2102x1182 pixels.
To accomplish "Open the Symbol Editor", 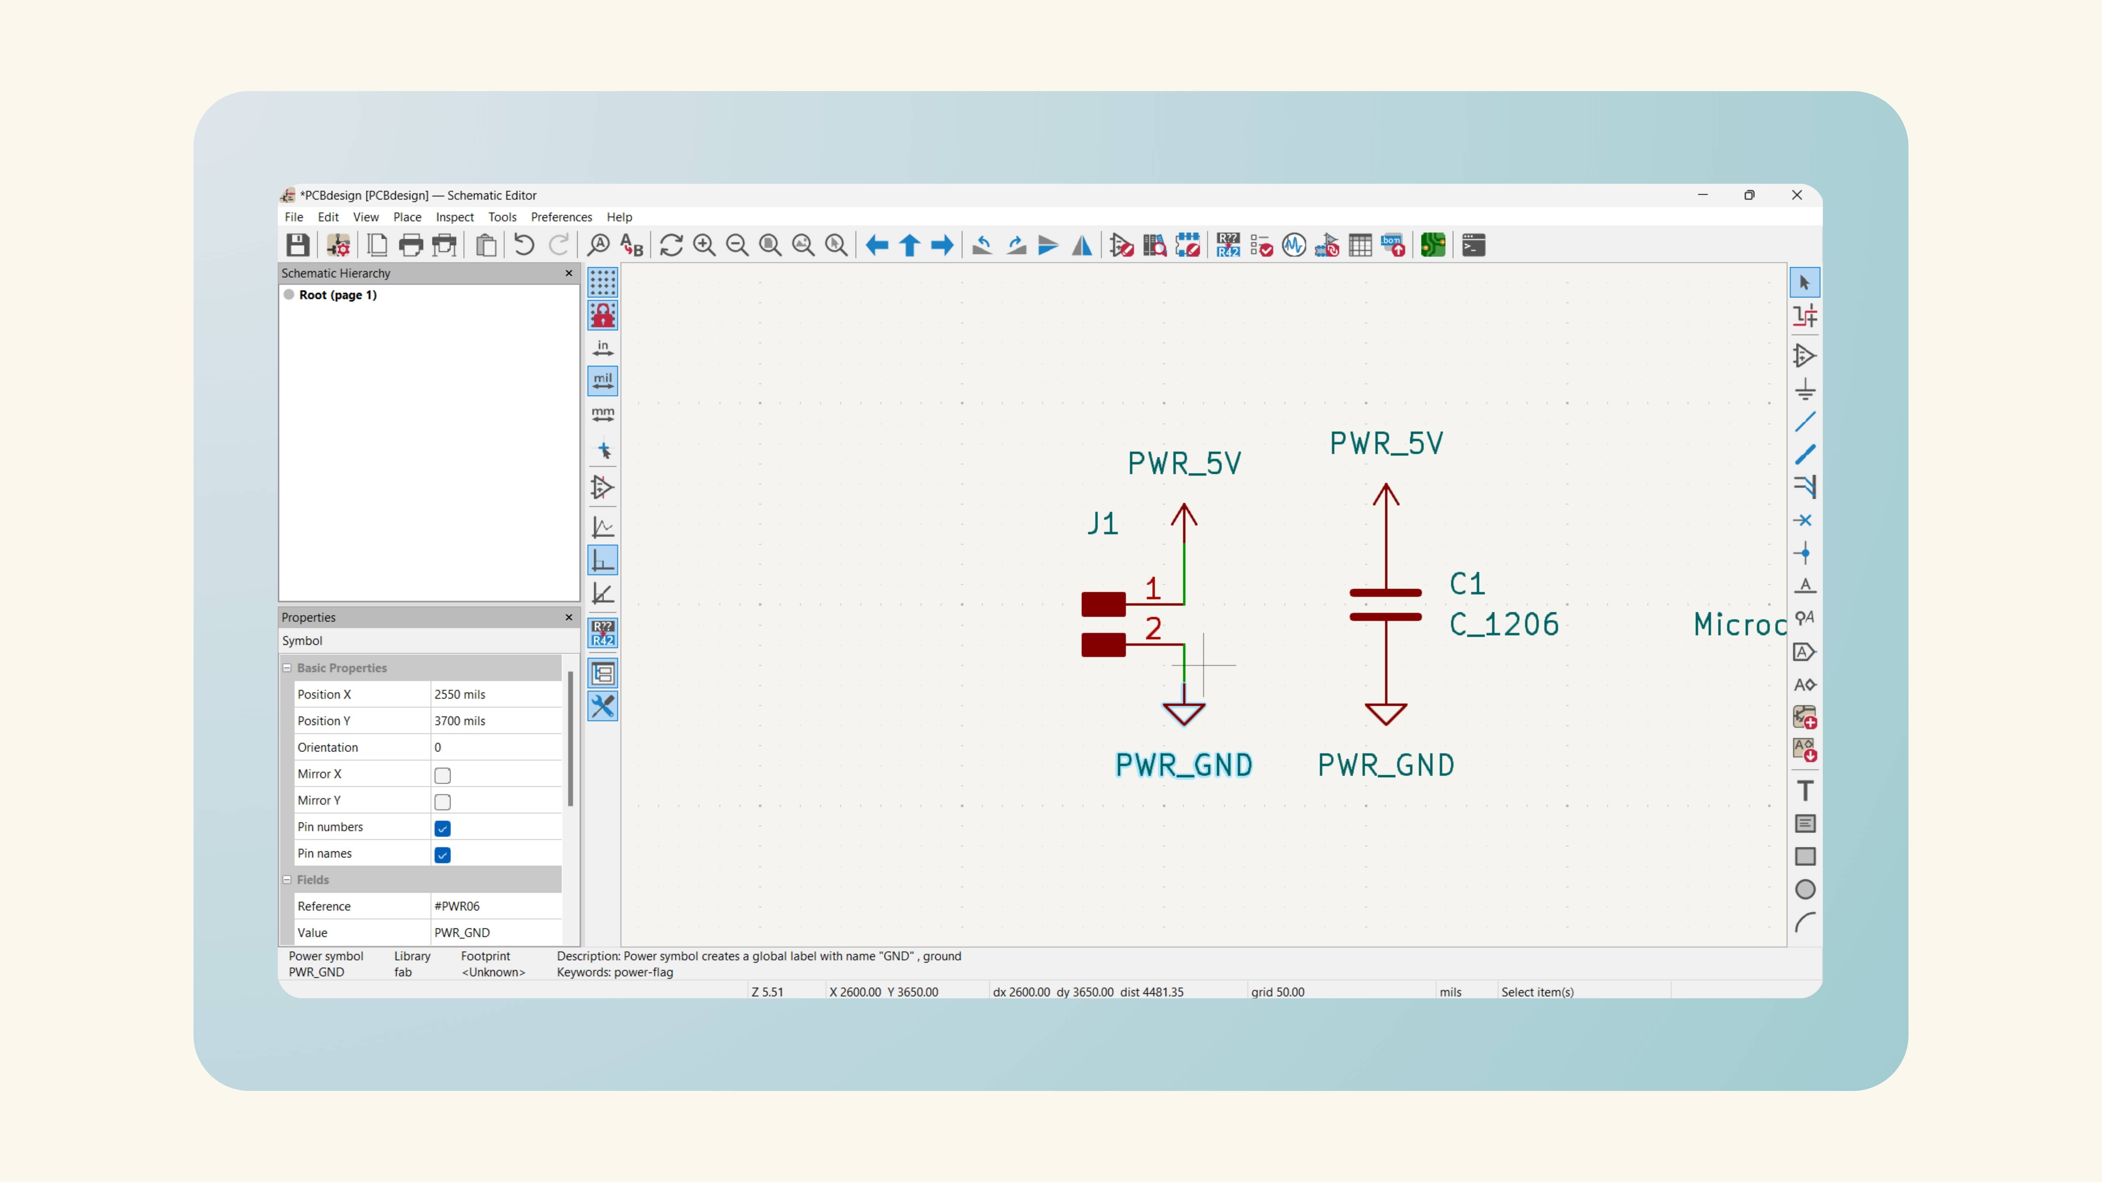I will 1122,246.
